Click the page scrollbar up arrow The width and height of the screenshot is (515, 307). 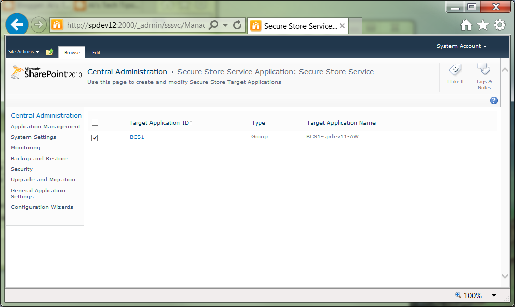click(505, 70)
